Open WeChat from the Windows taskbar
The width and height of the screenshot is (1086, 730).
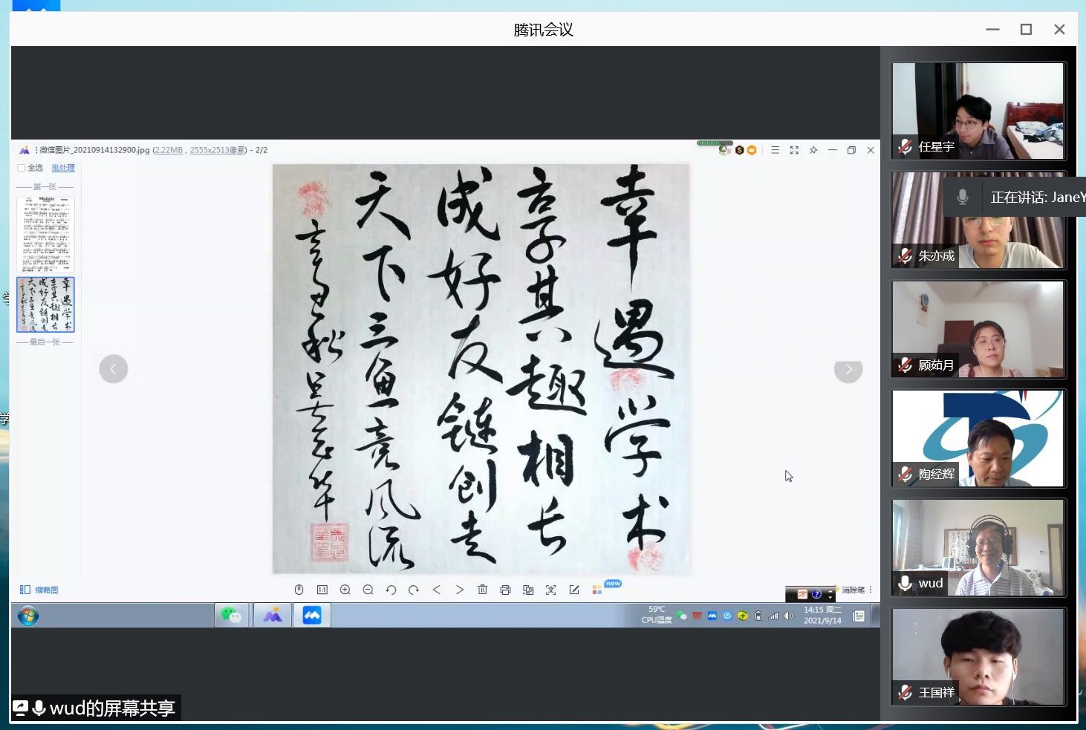(x=231, y=615)
